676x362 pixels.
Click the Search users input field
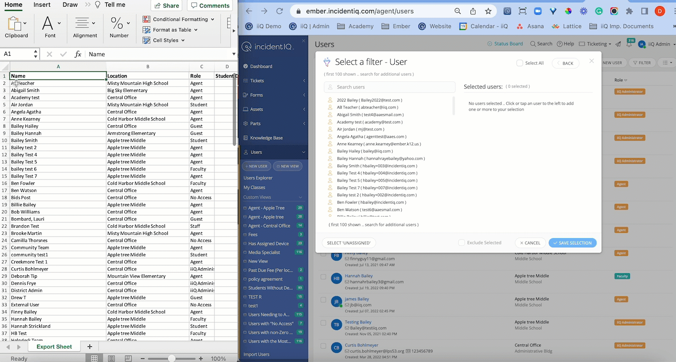pyautogui.click(x=389, y=87)
